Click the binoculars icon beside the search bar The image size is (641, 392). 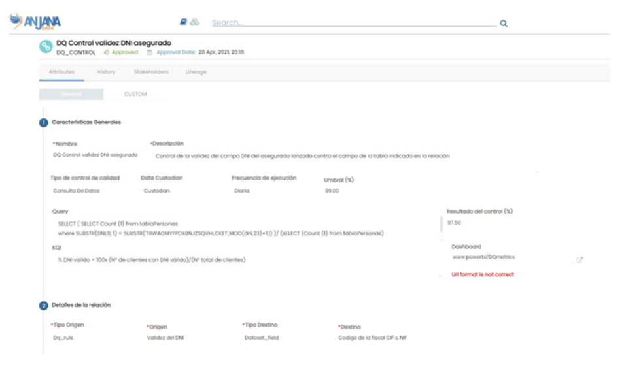point(195,22)
